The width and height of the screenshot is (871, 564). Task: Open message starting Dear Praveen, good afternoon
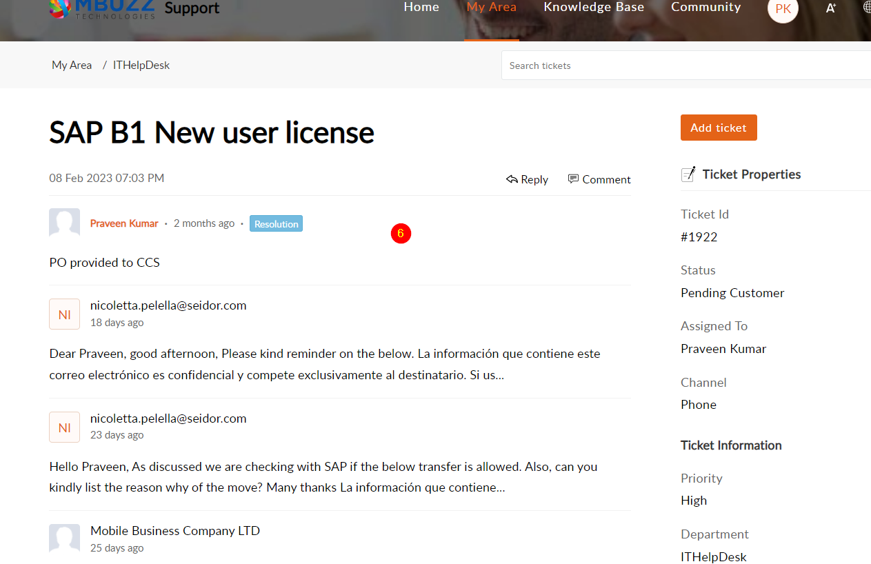pos(325,364)
